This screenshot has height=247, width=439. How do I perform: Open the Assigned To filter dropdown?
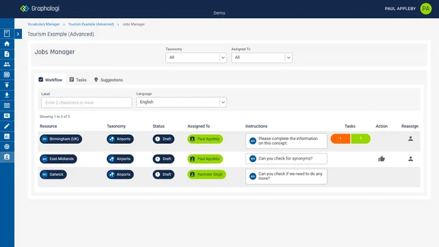tap(261, 57)
